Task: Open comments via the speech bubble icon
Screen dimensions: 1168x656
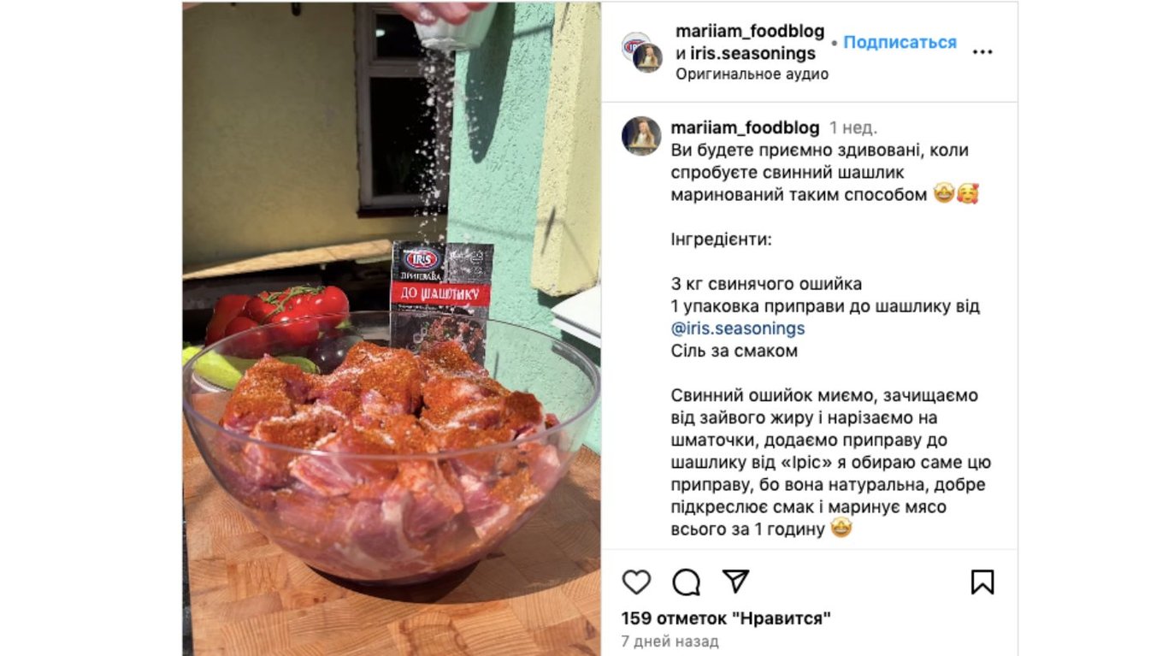Action: click(686, 582)
